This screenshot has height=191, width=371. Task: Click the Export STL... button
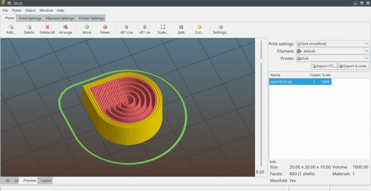pos(324,66)
